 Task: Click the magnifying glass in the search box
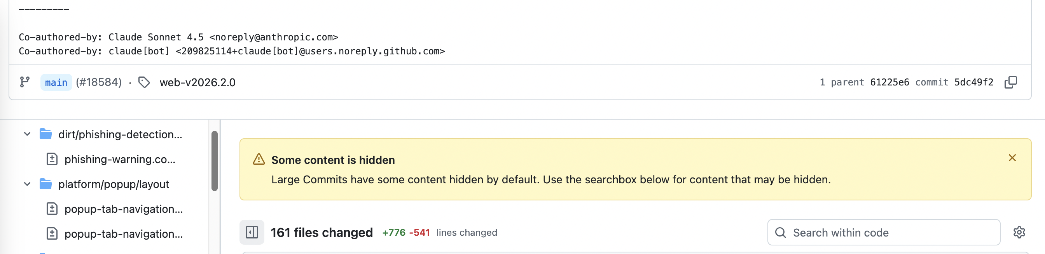(780, 233)
